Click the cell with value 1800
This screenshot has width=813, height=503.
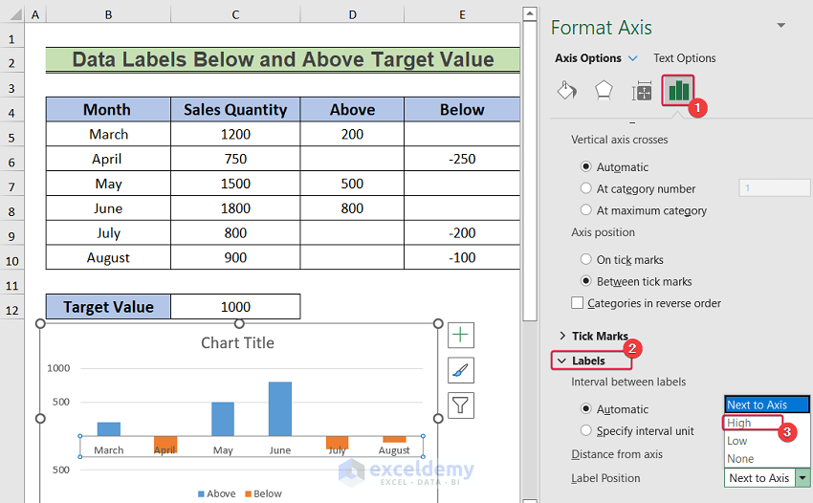[x=235, y=208]
